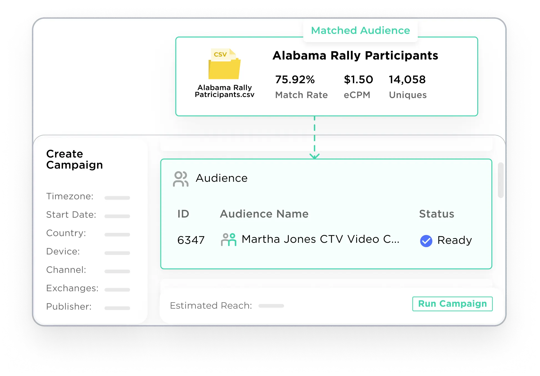Click the Martha Jones CTV Video audience name

click(320, 239)
